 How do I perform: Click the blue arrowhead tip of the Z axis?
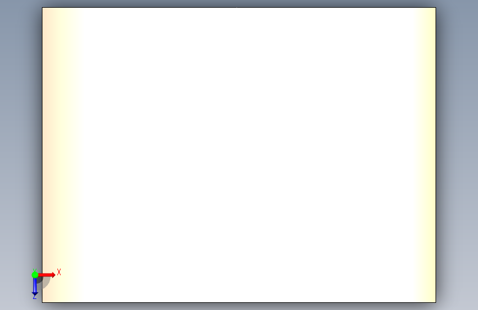pos(35,295)
